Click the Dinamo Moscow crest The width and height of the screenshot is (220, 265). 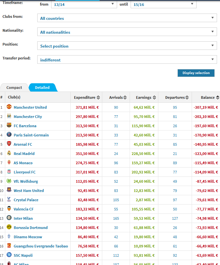click(x=9, y=236)
